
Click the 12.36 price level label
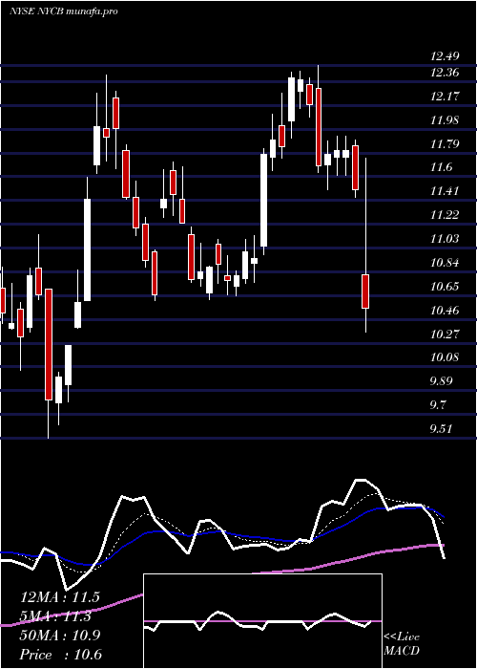click(x=445, y=73)
